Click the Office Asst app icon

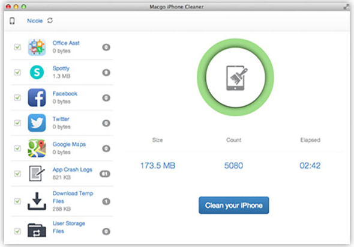tap(37, 47)
